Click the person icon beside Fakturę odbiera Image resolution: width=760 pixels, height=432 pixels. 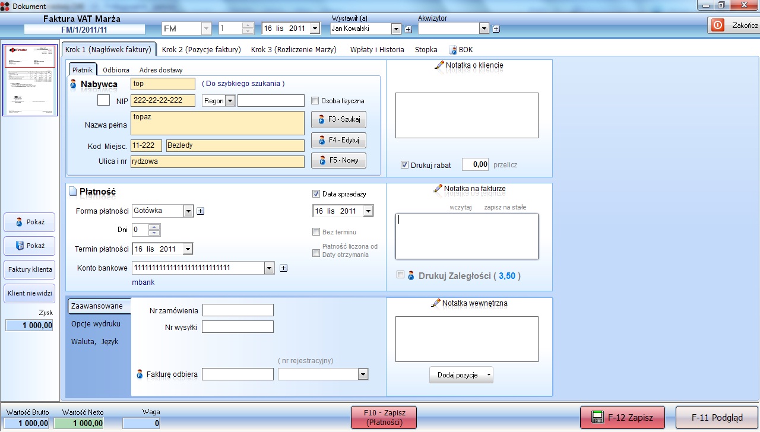point(140,374)
